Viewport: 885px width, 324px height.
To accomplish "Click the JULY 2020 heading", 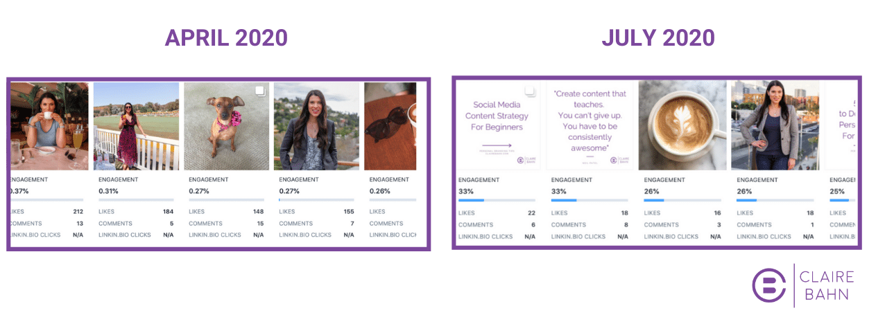I will (658, 38).
